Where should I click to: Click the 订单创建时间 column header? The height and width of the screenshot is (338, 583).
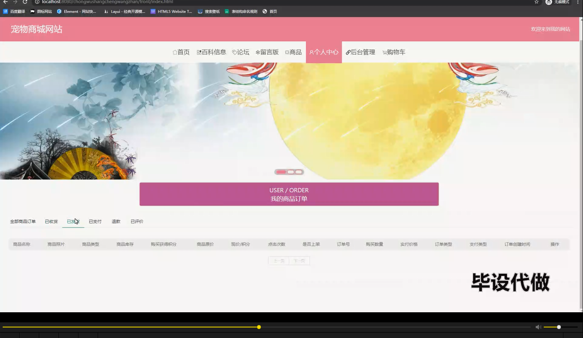tap(517, 244)
